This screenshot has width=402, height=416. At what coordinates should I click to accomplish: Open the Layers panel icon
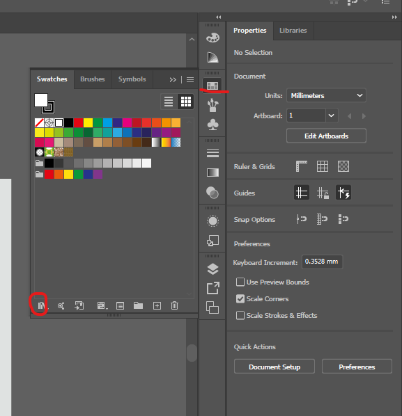click(212, 269)
